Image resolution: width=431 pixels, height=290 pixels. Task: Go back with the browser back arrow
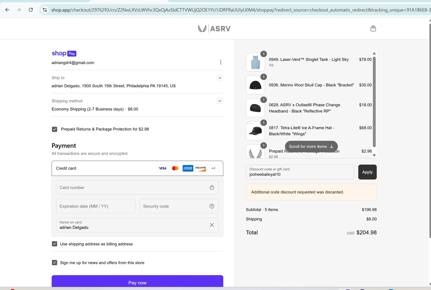tap(7, 10)
